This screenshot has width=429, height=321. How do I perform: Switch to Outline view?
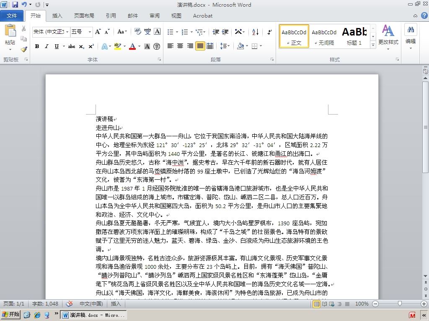tap(339, 303)
